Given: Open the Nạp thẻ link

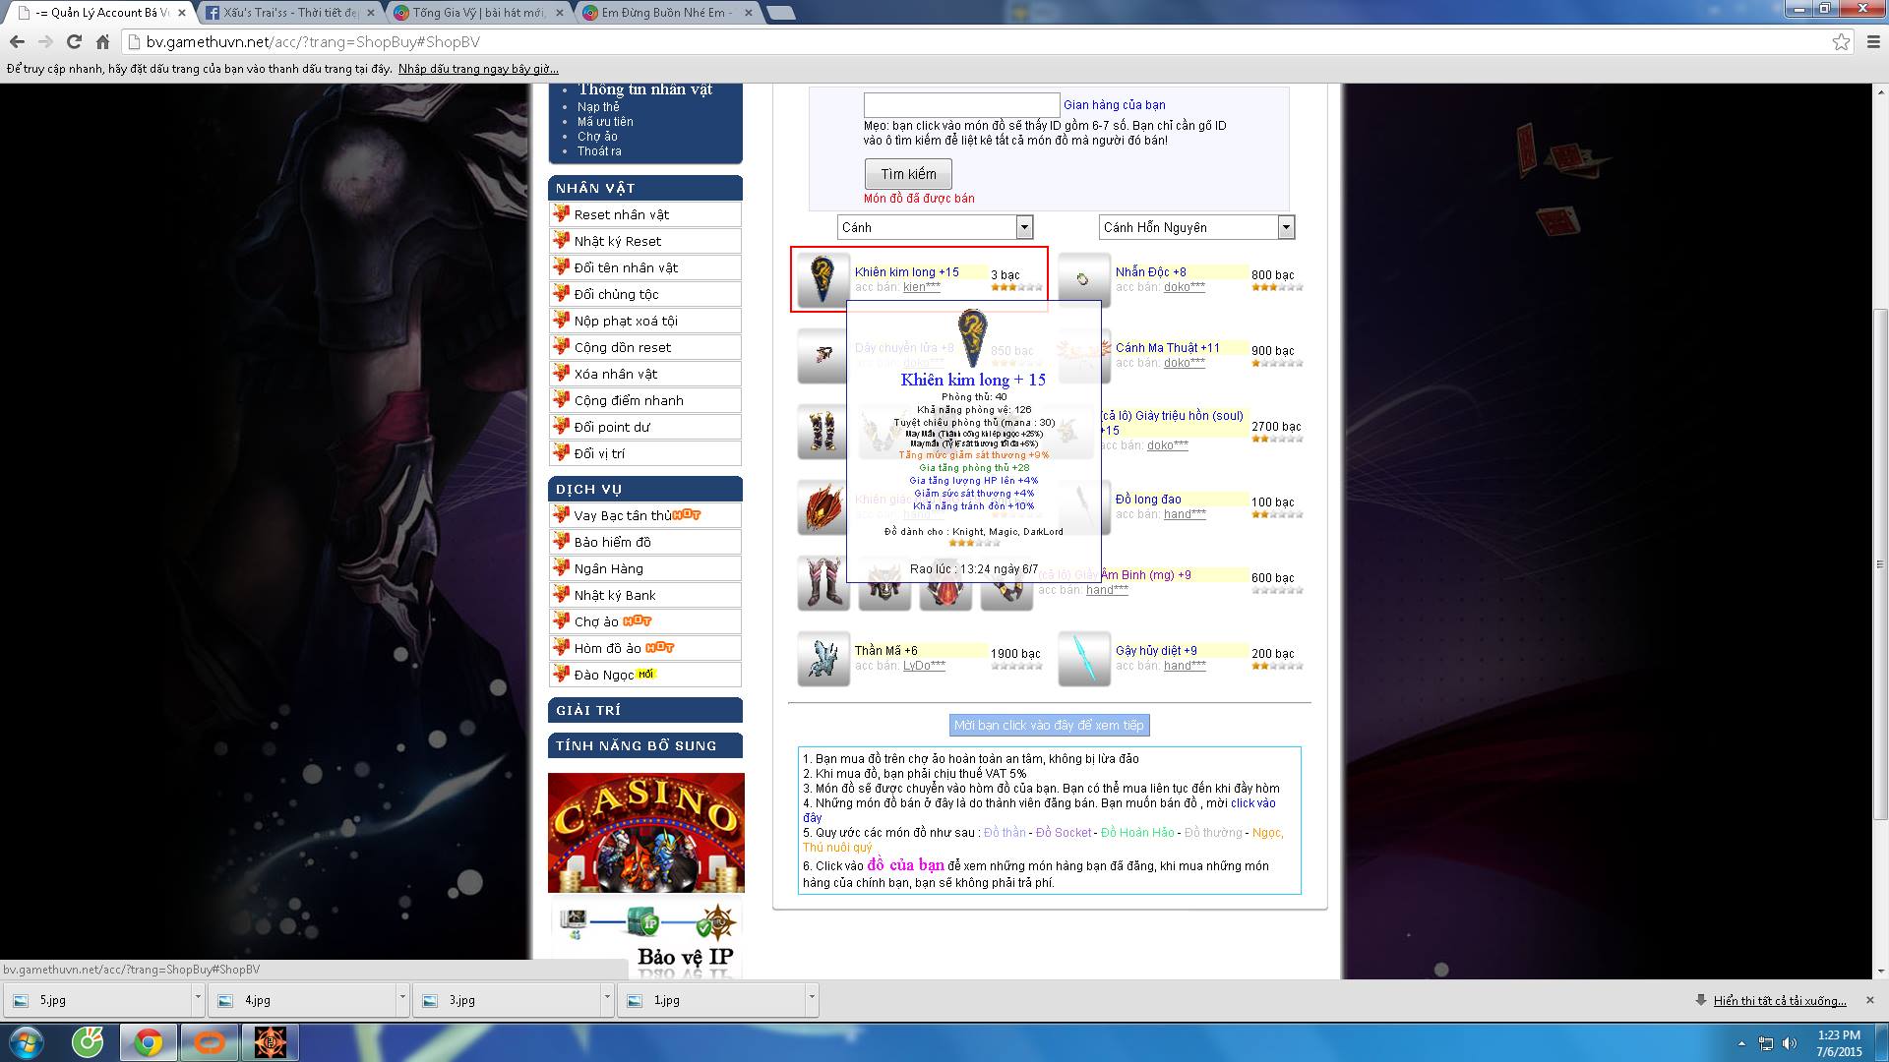Looking at the screenshot, I should 598,107.
